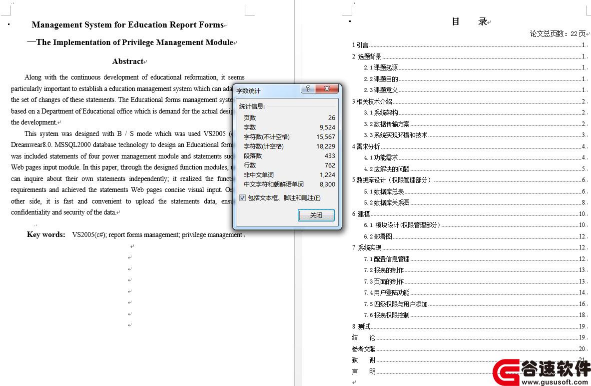Image resolution: width=591 pixels, height=386 pixels.
Task: Click the 关闭 button in the word count dialog
Action: tap(316, 215)
